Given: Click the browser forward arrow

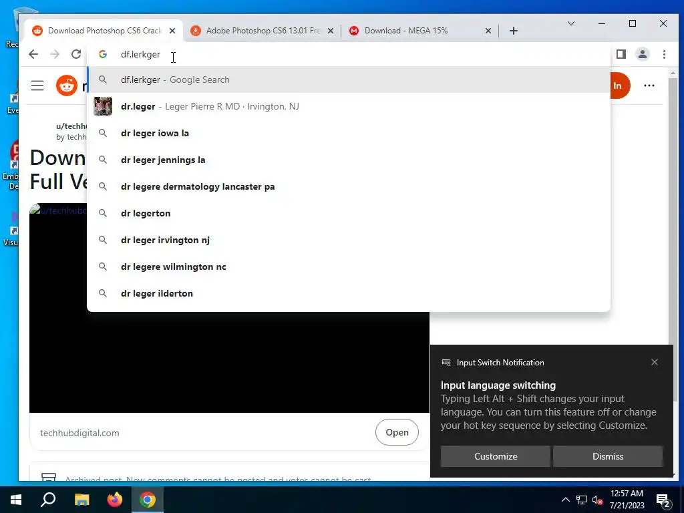Looking at the screenshot, I should click(55, 54).
